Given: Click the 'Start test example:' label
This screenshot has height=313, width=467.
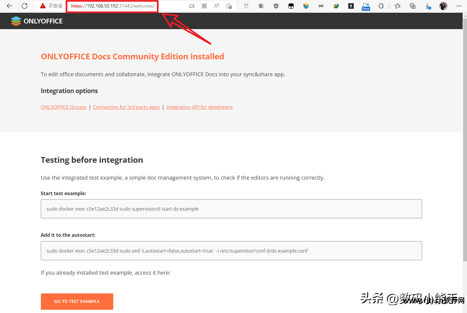Looking at the screenshot, I should (63, 194).
